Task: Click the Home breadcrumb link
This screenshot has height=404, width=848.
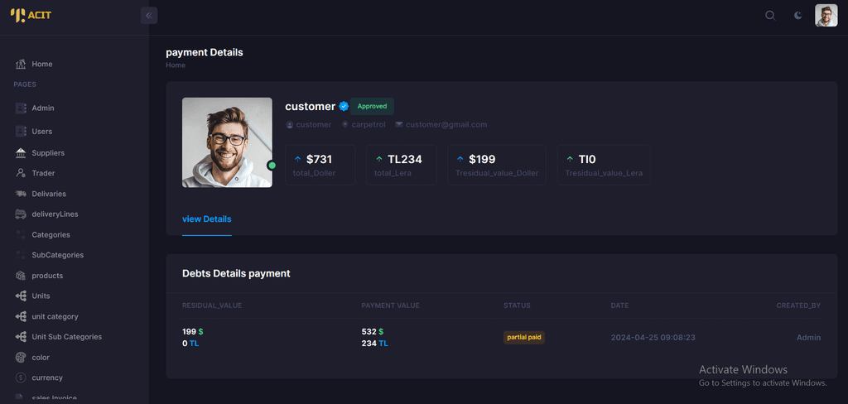Action: click(x=176, y=65)
